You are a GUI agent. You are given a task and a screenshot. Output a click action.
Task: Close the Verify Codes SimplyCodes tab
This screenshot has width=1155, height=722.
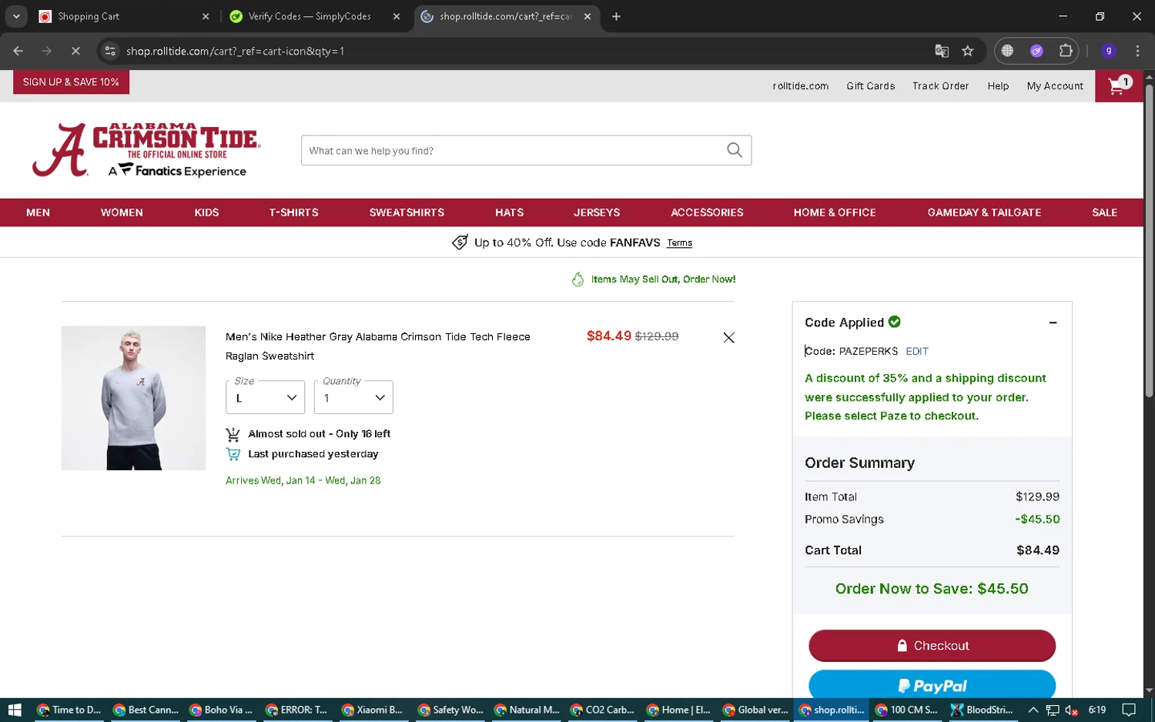coord(397,16)
